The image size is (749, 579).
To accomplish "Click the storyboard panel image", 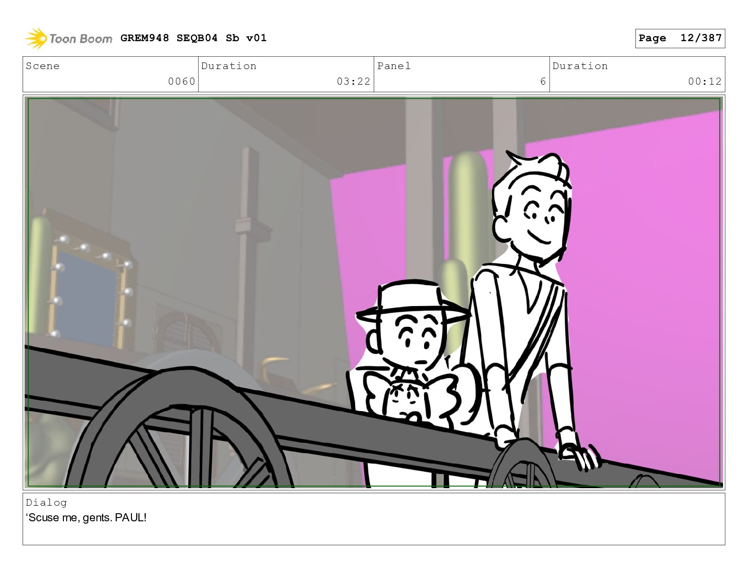I will point(374,292).
